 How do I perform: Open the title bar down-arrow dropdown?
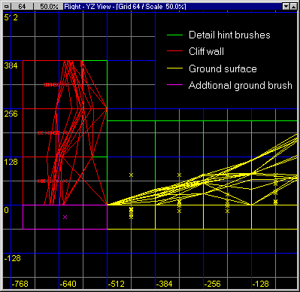(x=286, y=7)
